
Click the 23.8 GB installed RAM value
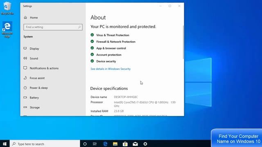pyautogui.click(x=119, y=111)
